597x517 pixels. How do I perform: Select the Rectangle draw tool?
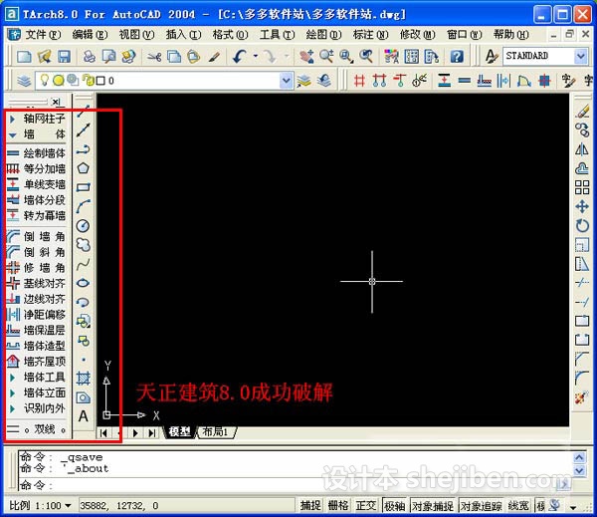coord(84,187)
